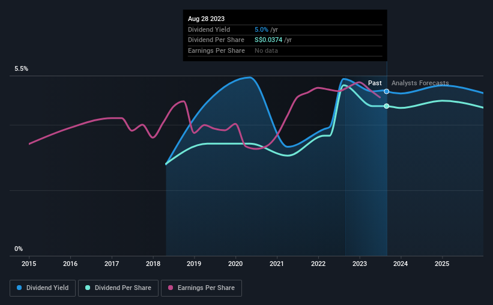Click the 2025 x-axis year label
Screen dimensions: 493x305
tap(442, 264)
